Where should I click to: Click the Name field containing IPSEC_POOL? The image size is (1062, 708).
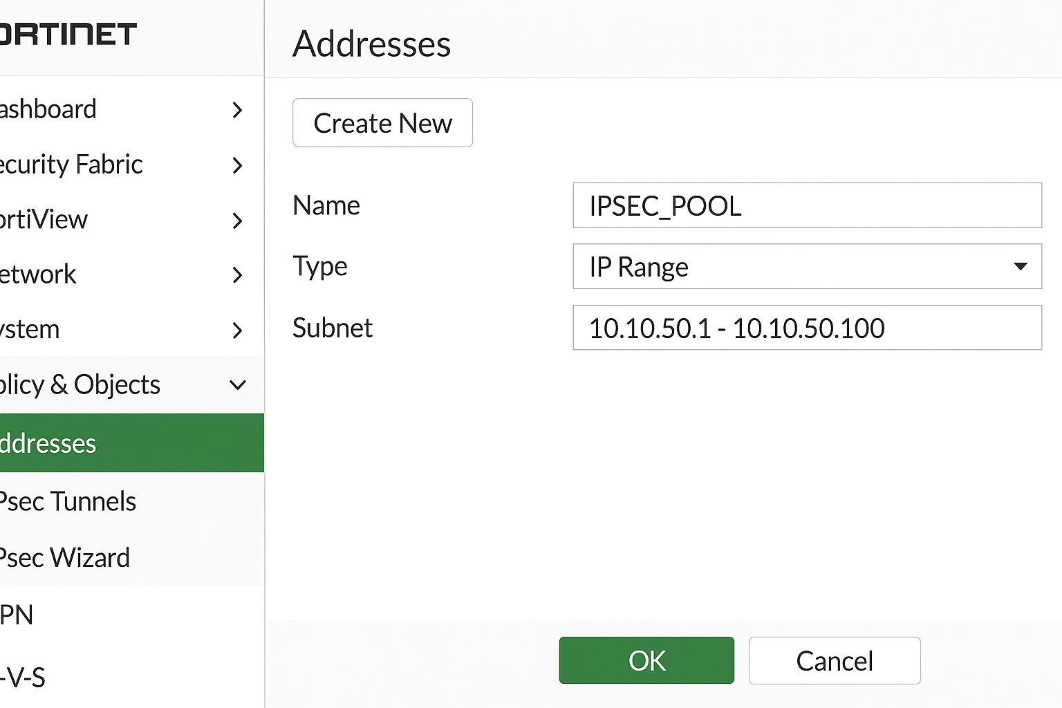[x=807, y=205]
